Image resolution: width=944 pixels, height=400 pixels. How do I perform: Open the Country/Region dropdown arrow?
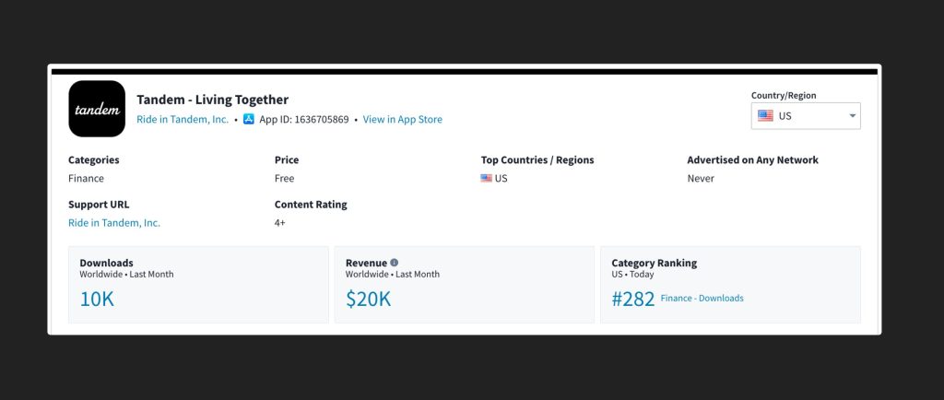pyautogui.click(x=853, y=116)
